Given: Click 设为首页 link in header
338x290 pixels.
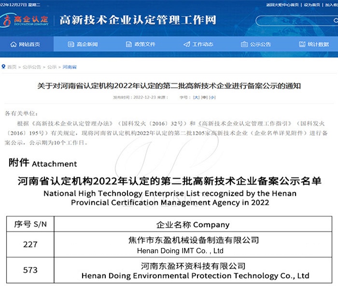Looking at the screenshot, I should [312, 5].
